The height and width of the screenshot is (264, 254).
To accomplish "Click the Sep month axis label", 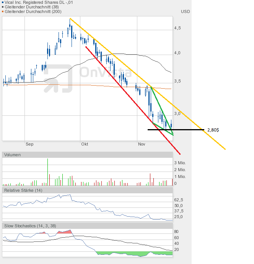I will pos(29,144).
